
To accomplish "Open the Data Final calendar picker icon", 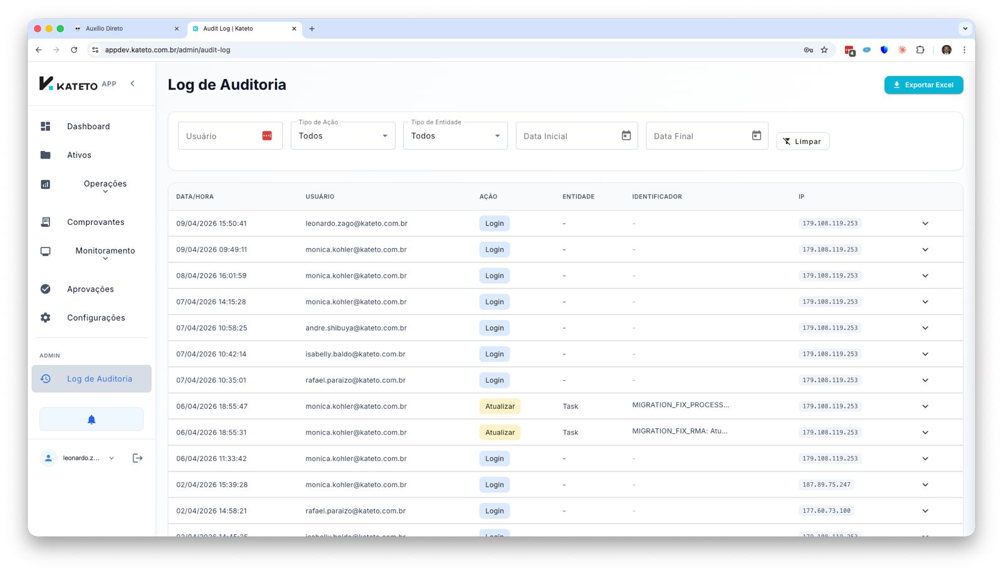I will [756, 136].
